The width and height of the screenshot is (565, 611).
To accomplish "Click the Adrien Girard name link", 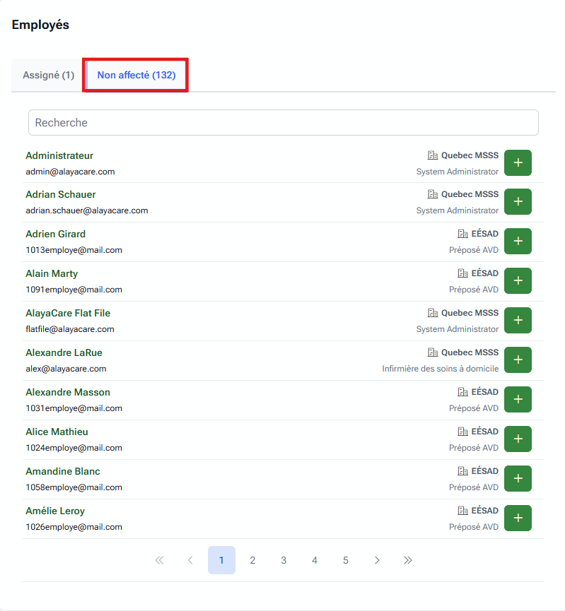I will [55, 234].
